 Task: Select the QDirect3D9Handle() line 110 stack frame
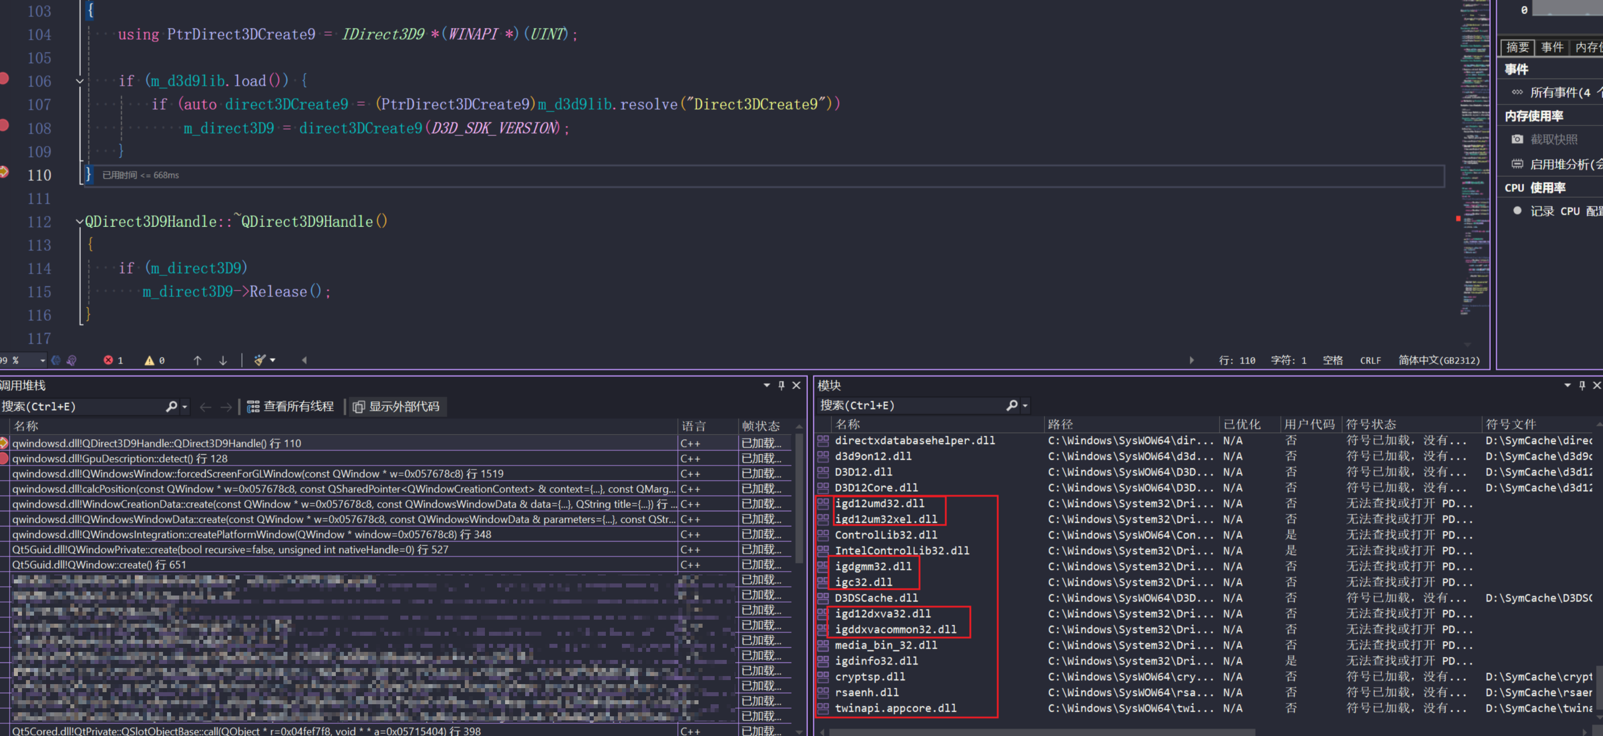[396, 443]
